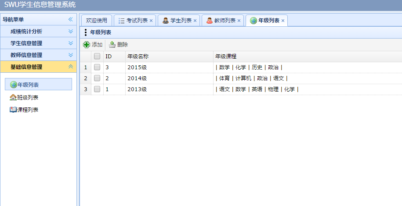Viewport: 402px width, 206px height.
Task: Click teacher icon on 教师列表 tab
Action: coord(210,21)
